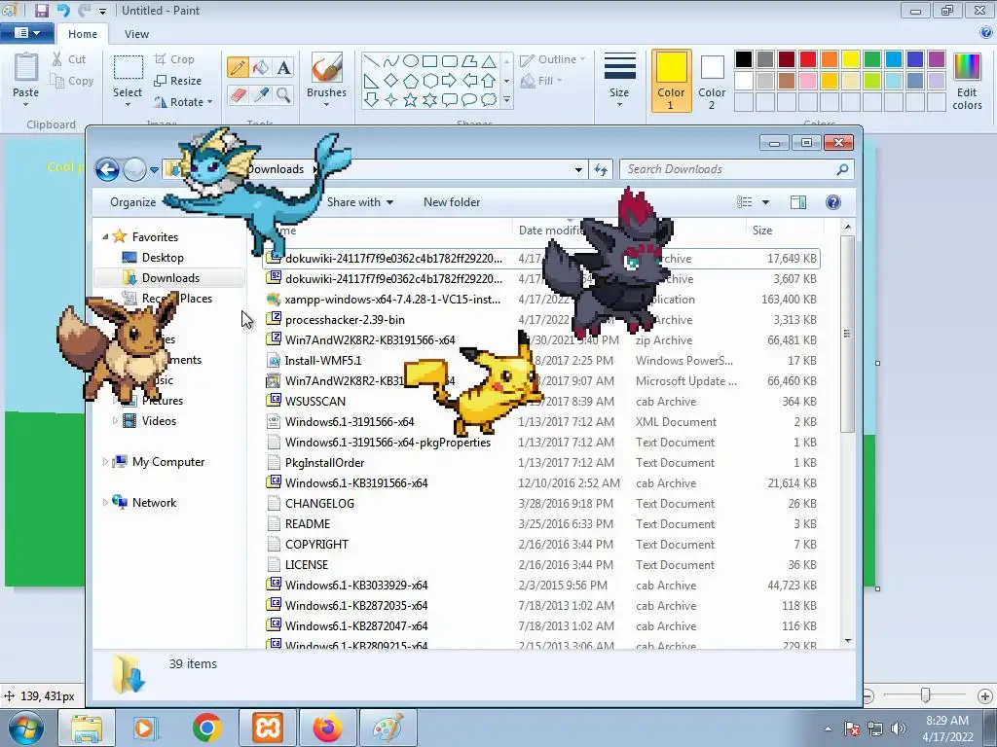Select the Pencil tool in Paint
Image resolution: width=997 pixels, height=747 pixels.
[238, 67]
